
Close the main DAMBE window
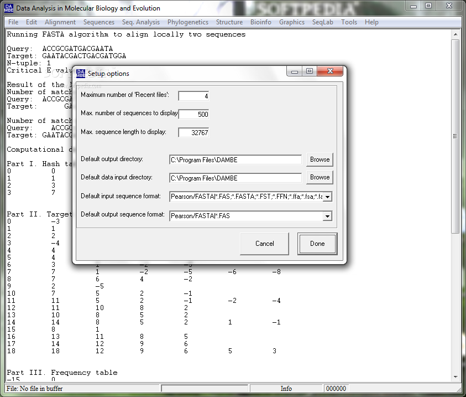pyautogui.click(x=449, y=6)
